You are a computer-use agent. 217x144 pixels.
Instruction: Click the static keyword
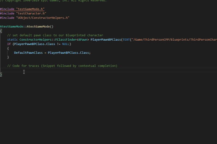coord(13,40)
